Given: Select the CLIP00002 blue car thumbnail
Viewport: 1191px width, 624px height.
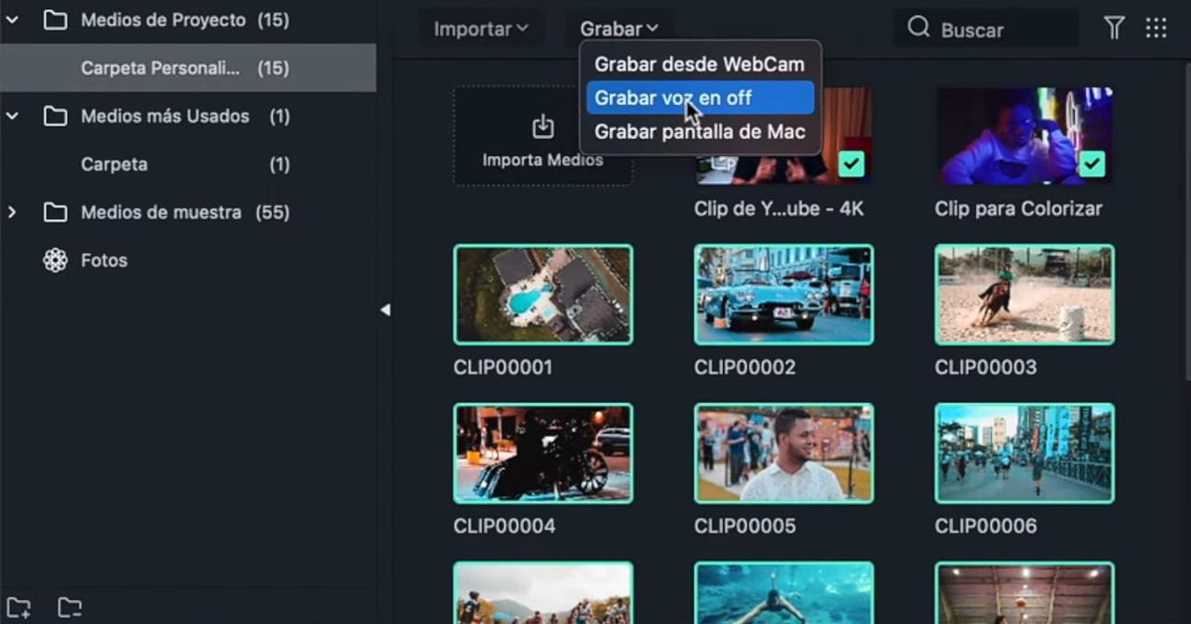Looking at the screenshot, I should point(783,295).
